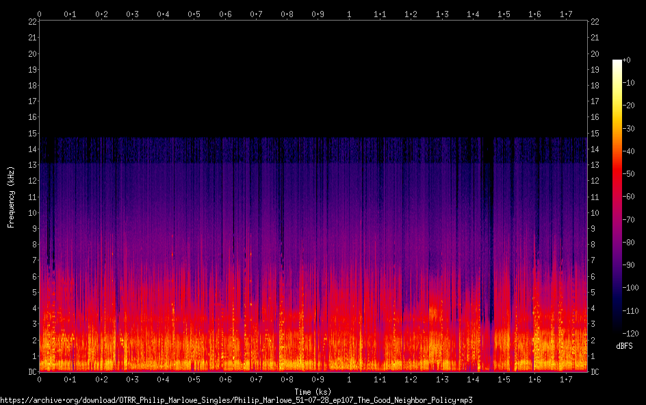Screen dimensions: 646x405
Task: Click the +0 value on color scale
Action: tap(627, 60)
